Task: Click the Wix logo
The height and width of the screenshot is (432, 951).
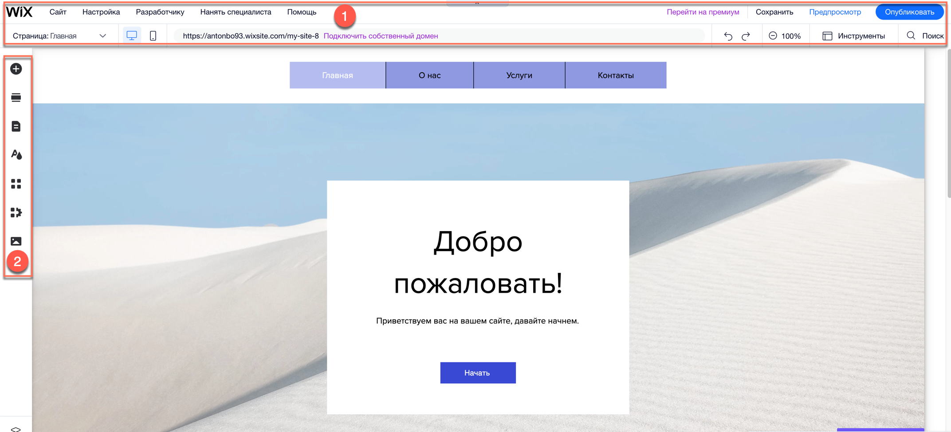Action: point(20,12)
